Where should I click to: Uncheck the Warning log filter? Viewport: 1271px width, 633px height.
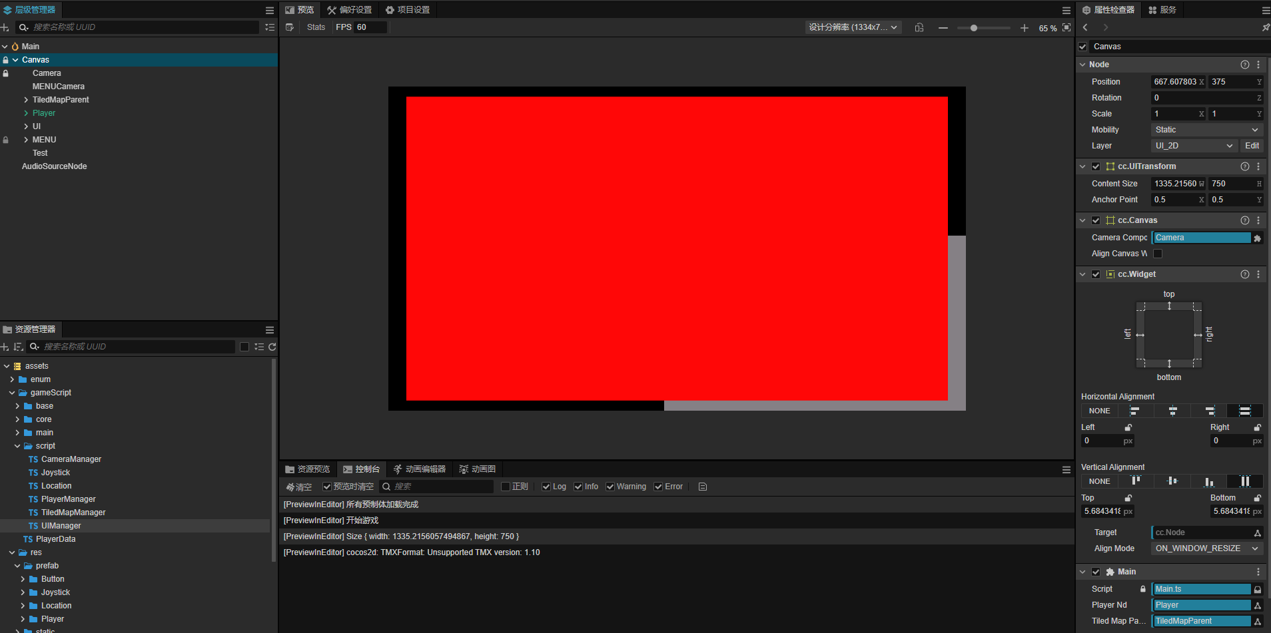610,487
